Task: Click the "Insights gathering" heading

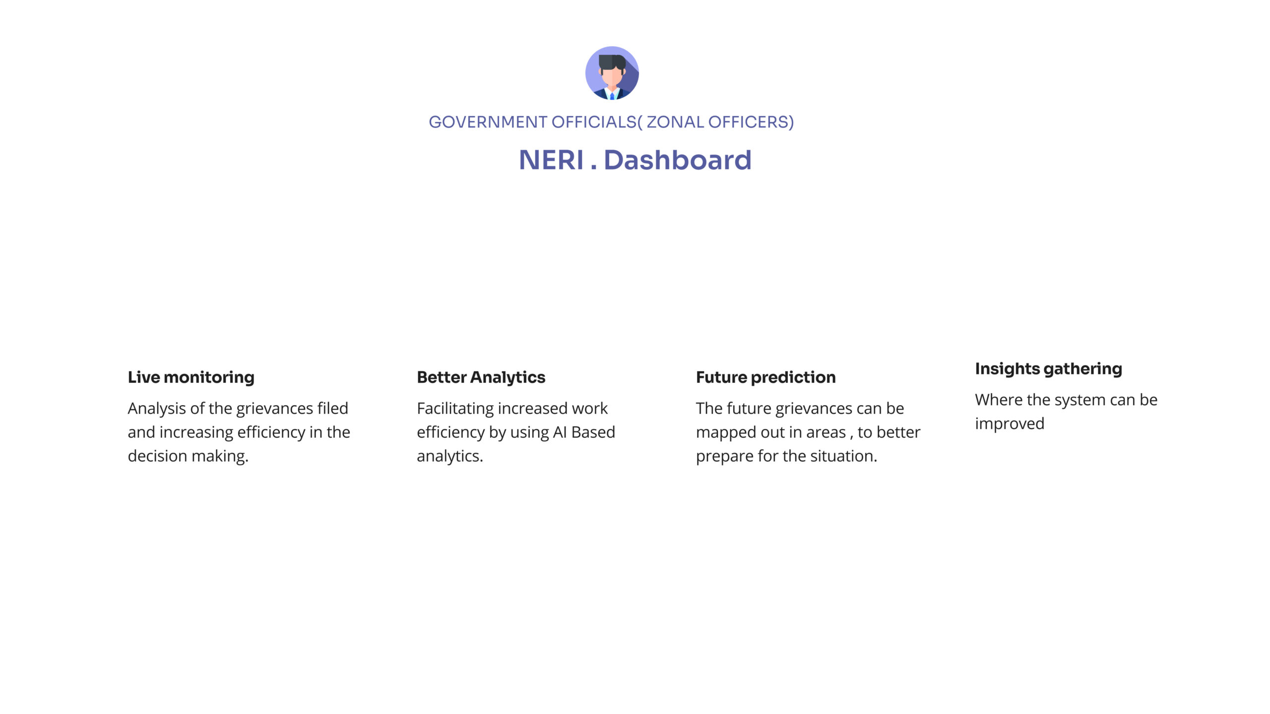Action: pyautogui.click(x=1048, y=369)
